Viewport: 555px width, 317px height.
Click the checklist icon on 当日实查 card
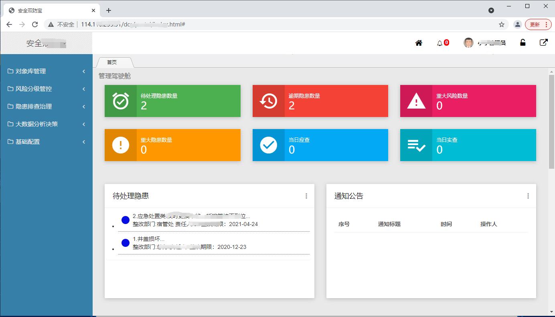click(x=416, y=145)
